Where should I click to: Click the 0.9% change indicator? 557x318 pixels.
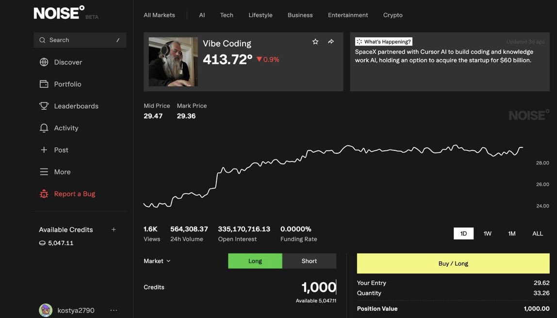(x=268, y=60)
